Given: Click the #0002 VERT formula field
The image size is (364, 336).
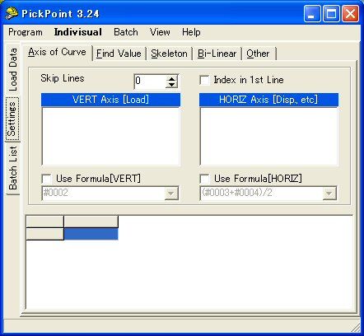Looking at the screenshot, I should pyautogui.click(x=104, y=193).
